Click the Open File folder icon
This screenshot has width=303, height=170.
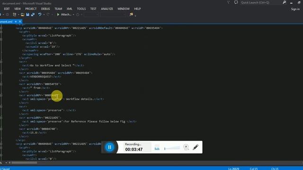(x=22, y=15)
